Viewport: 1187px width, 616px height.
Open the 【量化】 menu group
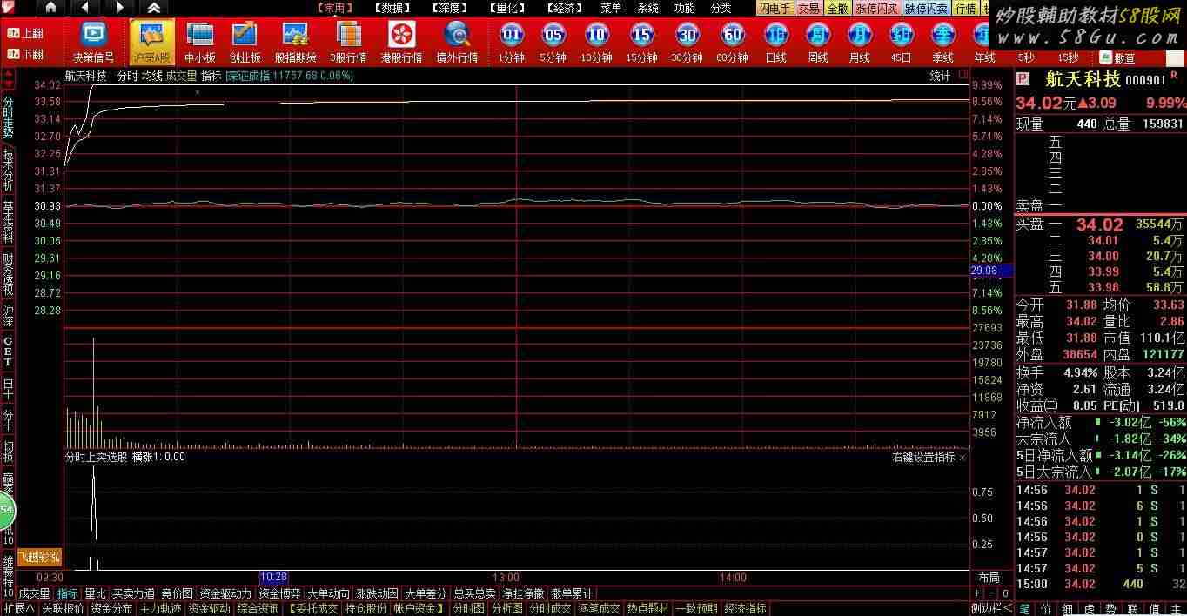tap(506, 8)
